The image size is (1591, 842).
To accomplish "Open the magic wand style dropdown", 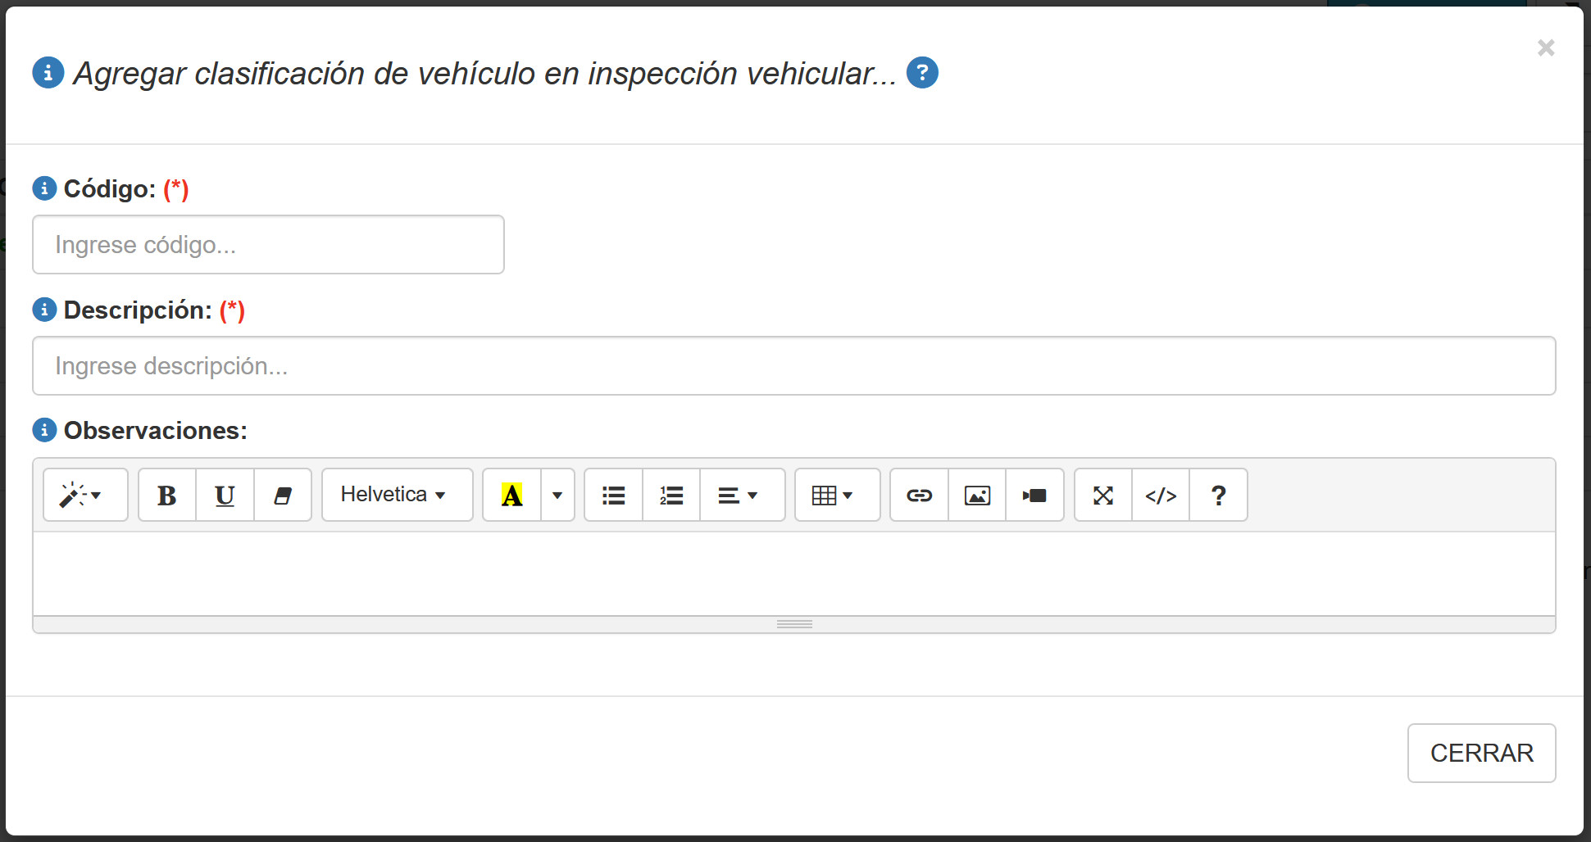I will click(x=85, y=495).
